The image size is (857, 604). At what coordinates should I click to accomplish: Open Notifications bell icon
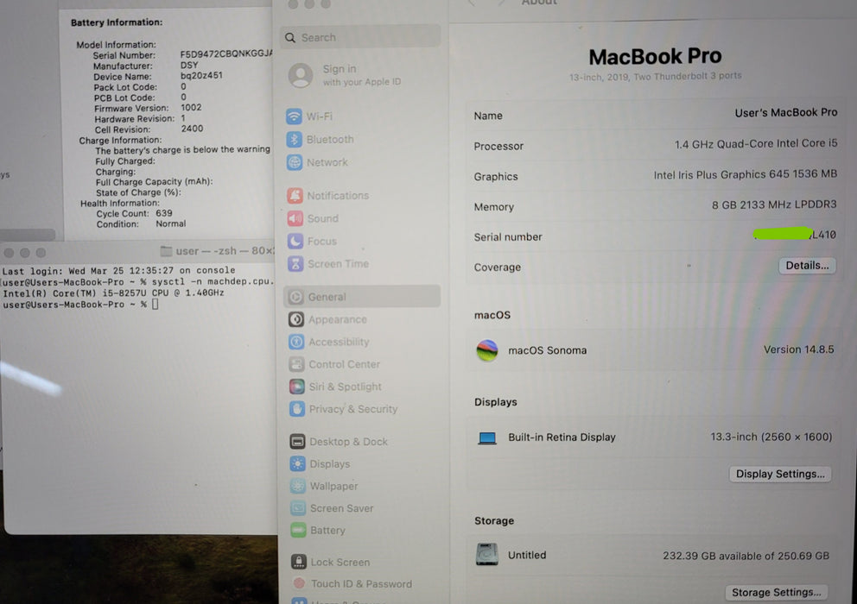pos(295,196)
